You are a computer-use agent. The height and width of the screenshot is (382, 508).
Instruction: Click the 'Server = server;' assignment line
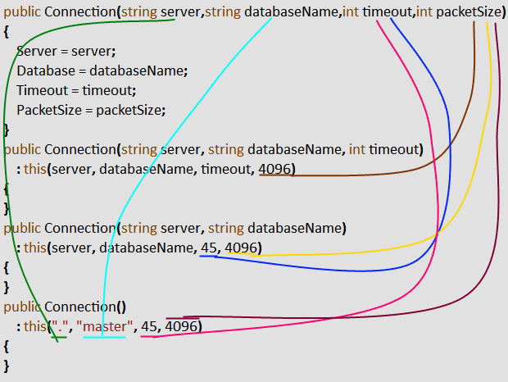tap(66, 51)
